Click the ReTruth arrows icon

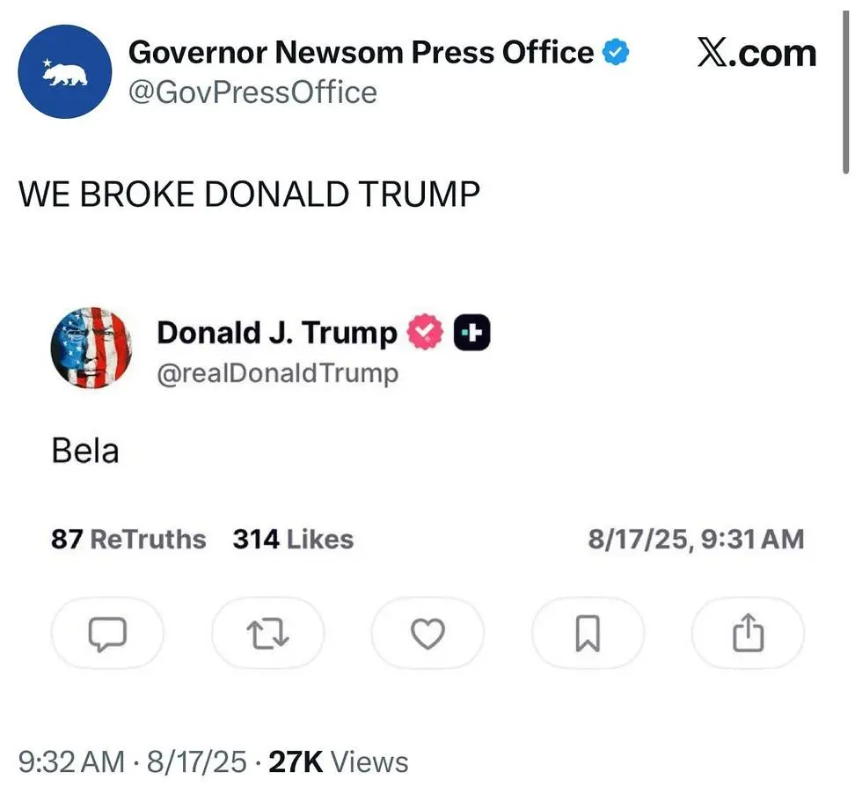click(267, 634)
